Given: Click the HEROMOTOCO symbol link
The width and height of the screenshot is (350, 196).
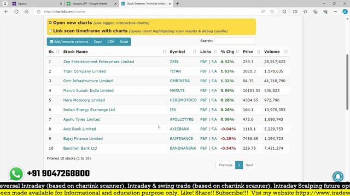Looking at the screenshot, I should click(183, 100).
